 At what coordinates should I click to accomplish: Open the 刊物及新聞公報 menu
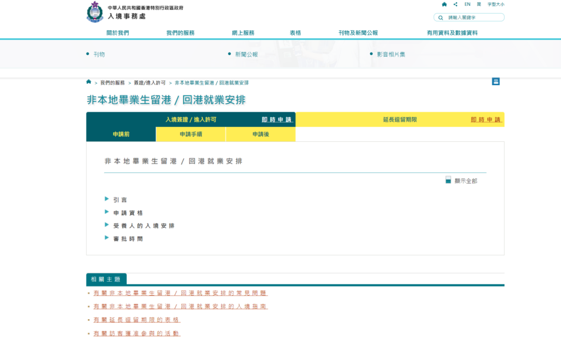[x=358, y=33]
